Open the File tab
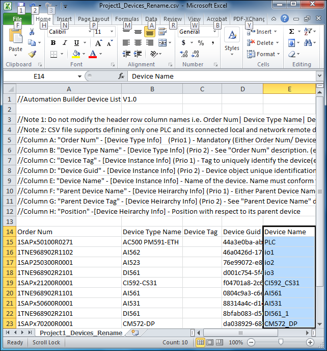 point(17,19)
